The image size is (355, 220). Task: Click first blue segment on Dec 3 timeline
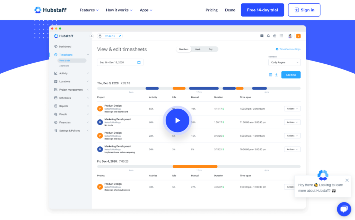(152, 88)
